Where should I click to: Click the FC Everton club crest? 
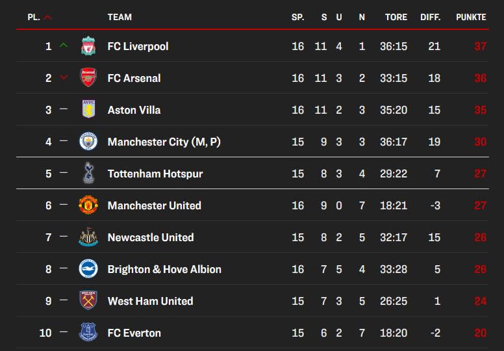(x=88, y=332)
